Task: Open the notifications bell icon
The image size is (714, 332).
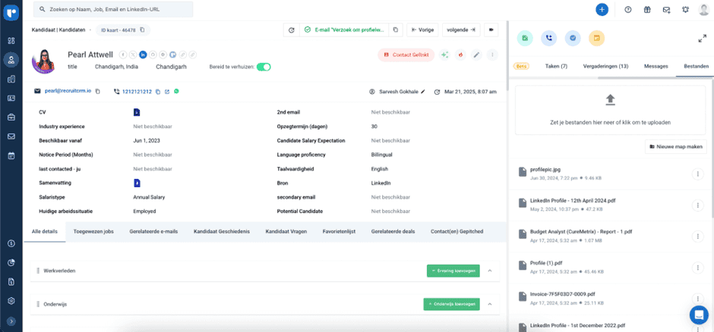Action: [x=685, y=10]
